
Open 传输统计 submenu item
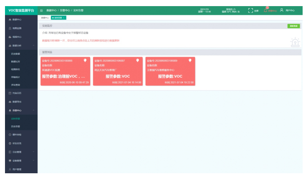[x=21, y=77]
